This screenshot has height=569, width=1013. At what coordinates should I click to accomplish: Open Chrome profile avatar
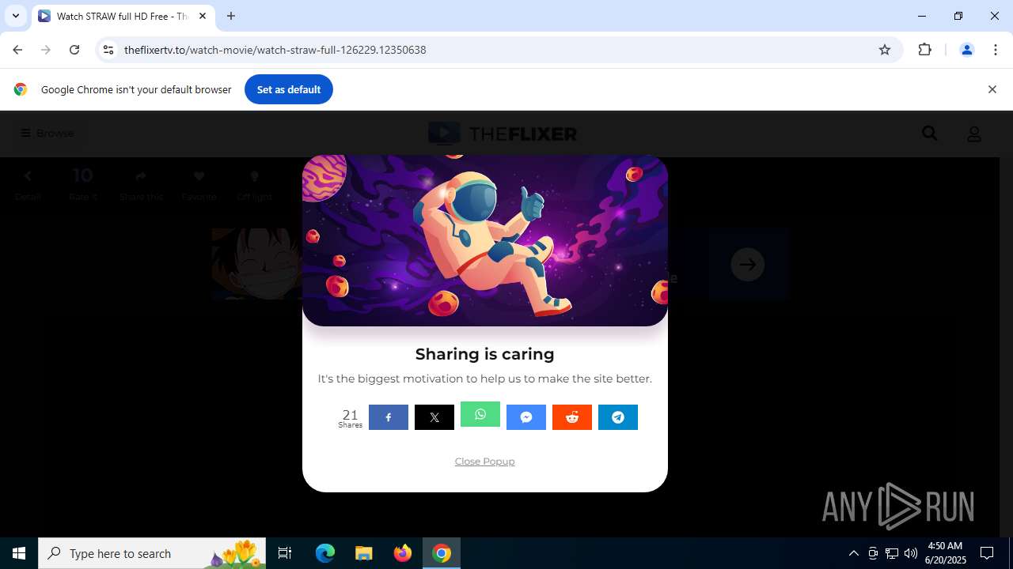click(966, 50)
